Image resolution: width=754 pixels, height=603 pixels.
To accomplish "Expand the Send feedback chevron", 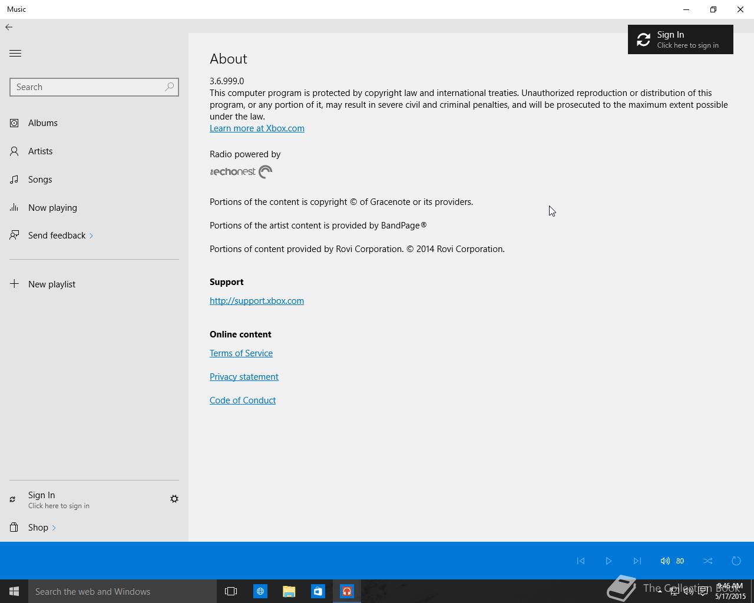I will pyautogui.click(x=91, y=236).
